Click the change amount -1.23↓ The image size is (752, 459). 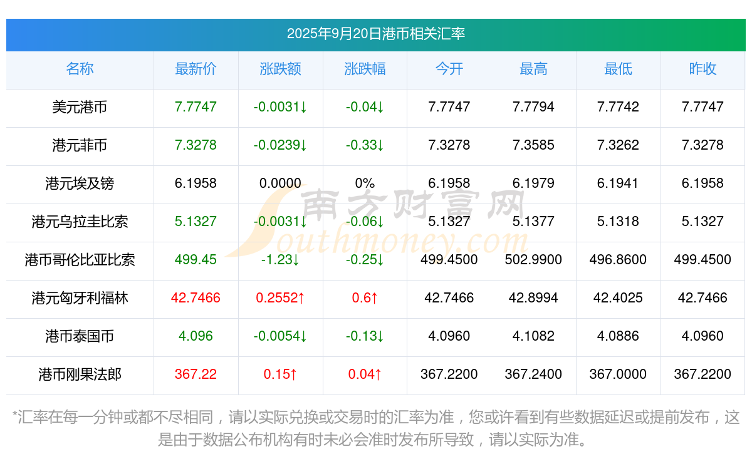pyautogui.click(x=281, y=260)
